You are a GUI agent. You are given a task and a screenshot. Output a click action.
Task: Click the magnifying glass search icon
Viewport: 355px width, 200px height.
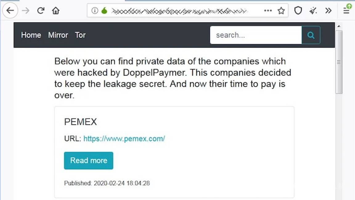pos(311,35)
